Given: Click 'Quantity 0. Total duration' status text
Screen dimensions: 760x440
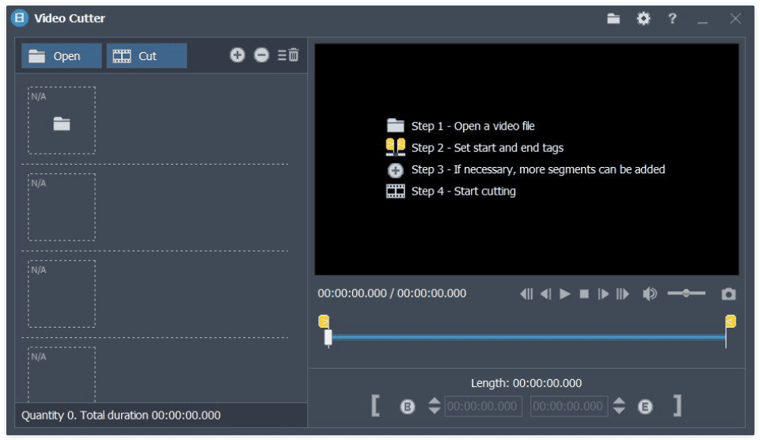Looking at the screenshot, I should [120, 415].
